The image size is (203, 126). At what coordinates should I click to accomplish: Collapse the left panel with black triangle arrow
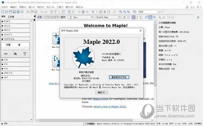(x=34, y=16)
